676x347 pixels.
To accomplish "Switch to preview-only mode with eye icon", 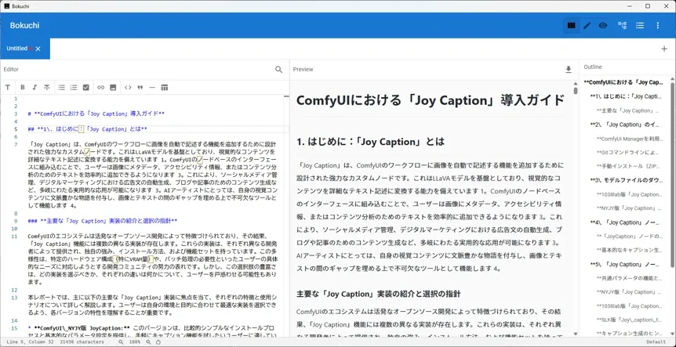I will tap(603, 26).
